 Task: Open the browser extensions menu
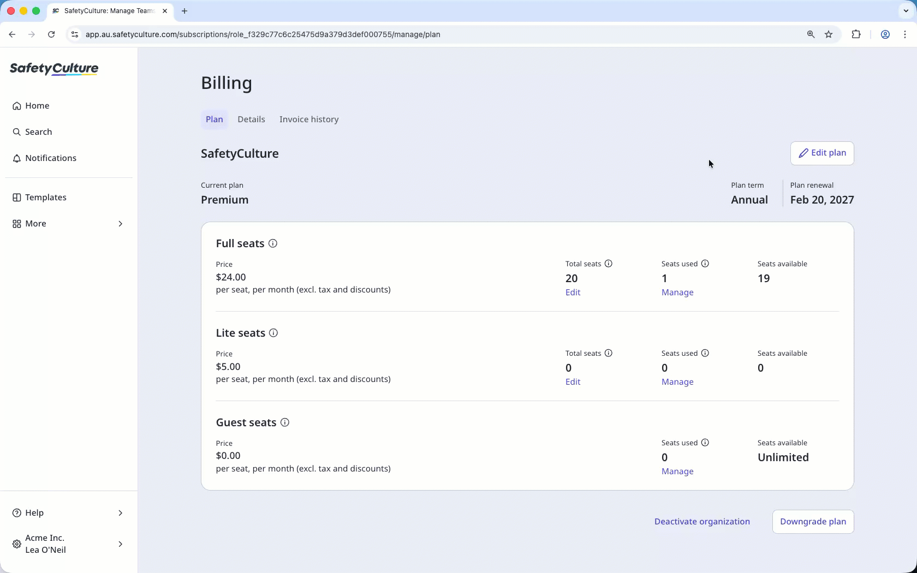tap(856, 34)
